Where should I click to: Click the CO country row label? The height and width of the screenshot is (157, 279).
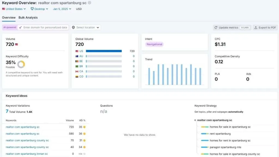(81, 77)
